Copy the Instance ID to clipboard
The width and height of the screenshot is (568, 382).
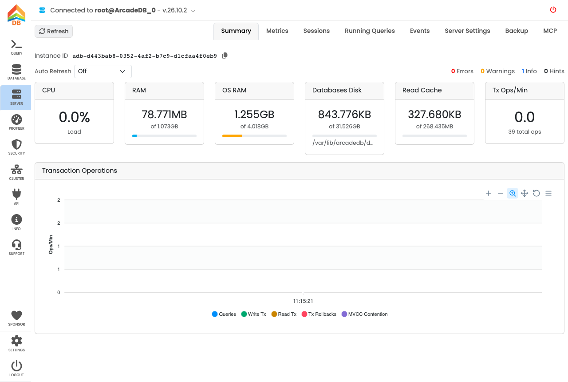coord(225,56)
